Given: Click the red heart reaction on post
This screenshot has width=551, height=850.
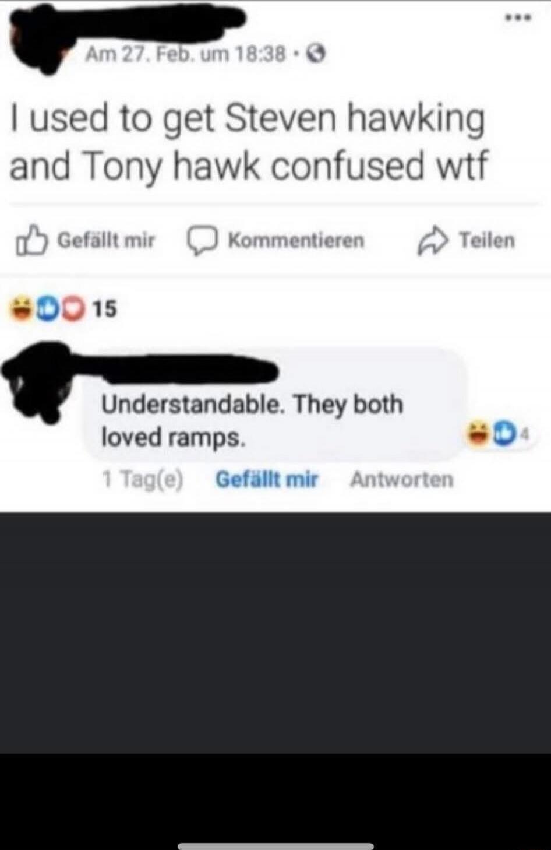Looking at the screenshot, I should tap(72, 310).
